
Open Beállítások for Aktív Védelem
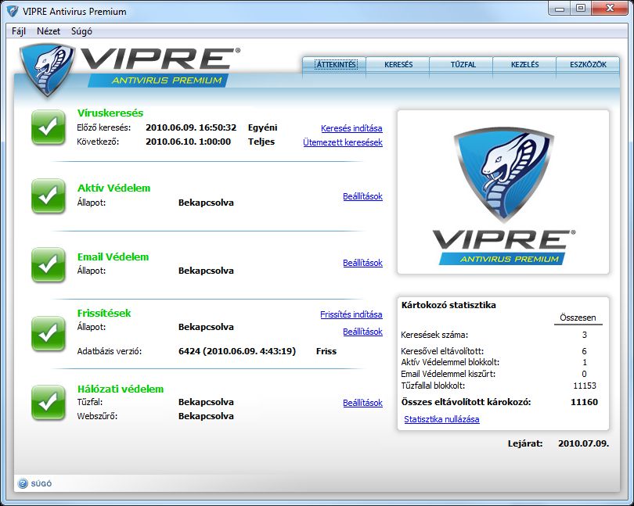click(362, 196)
